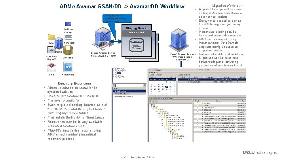The width and height of the screenshot is (285, 160).
Task: Click the Desktops Laptops monitor icon
Action: [x=68, y=24]
